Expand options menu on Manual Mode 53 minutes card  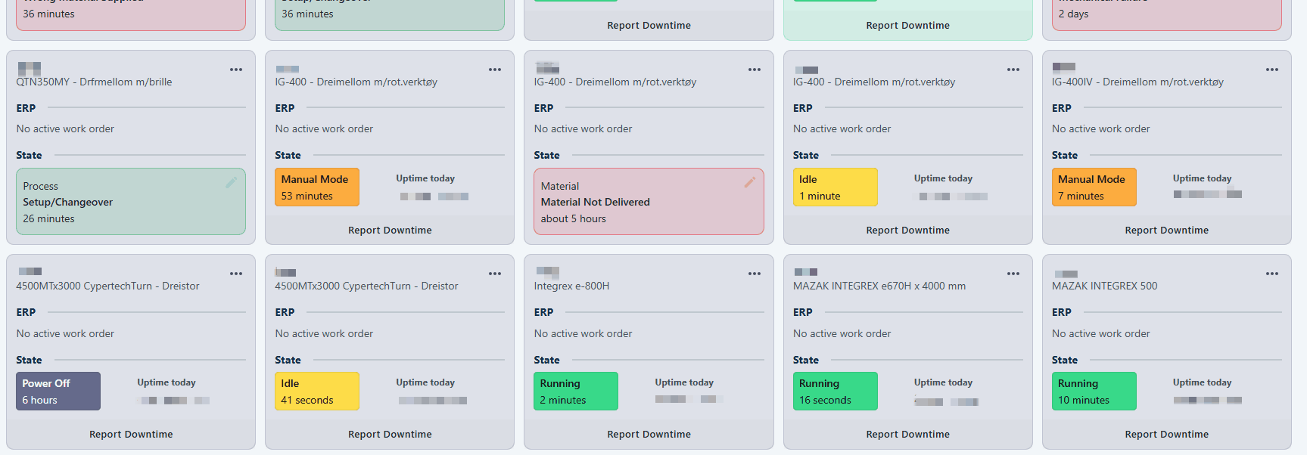[x=495, y=70]
